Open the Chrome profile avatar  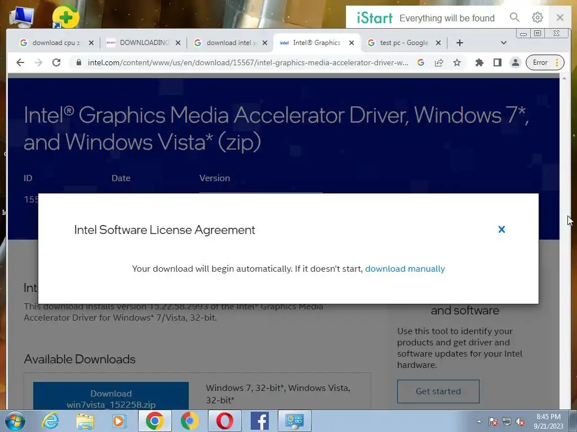(x=516, y=62)
